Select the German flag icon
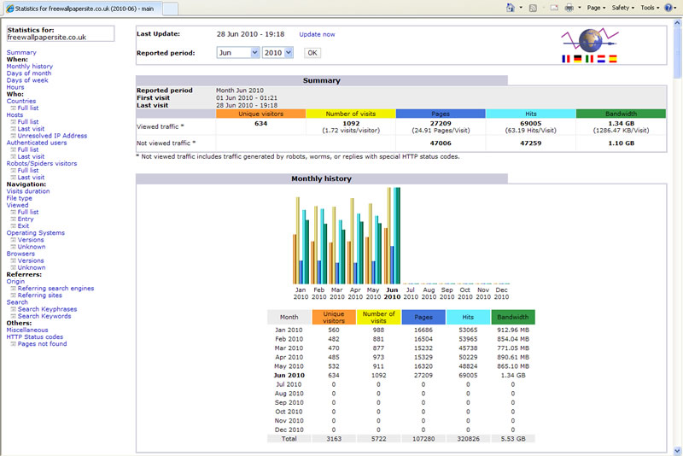Screen dimensions: 683x456 [578, 59]
